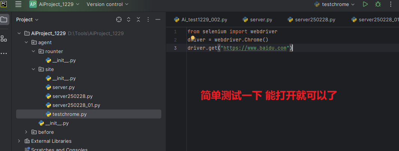
Task: Click the folder icon beside agent
Action: [34, 42]
